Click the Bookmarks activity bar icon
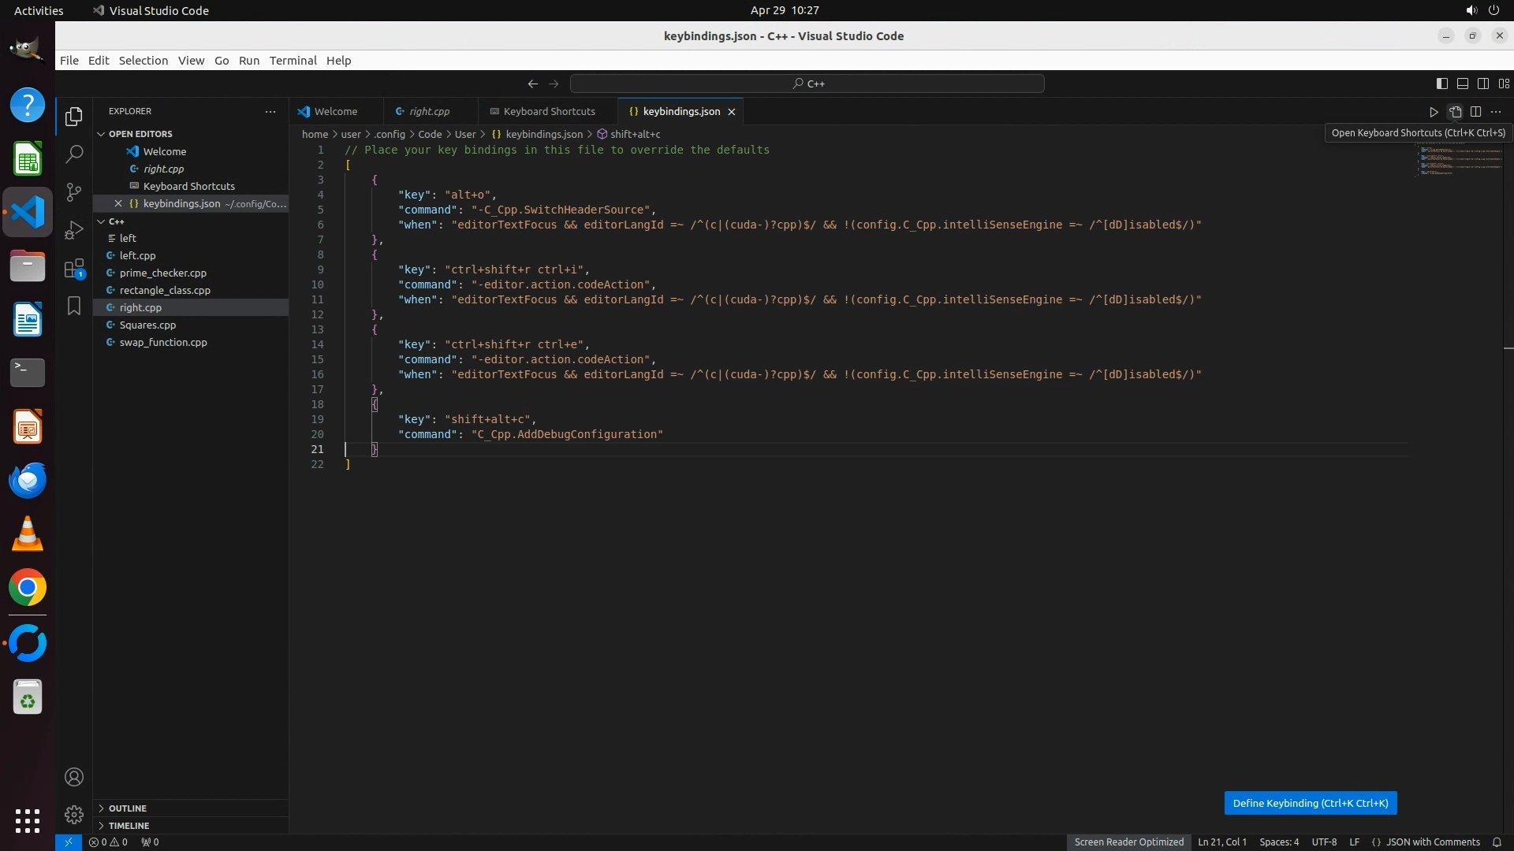The image size is (1514, 851). (x=74, y=306)
